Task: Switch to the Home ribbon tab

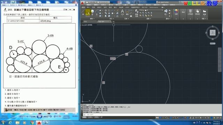Action: [x=83, y=7]
